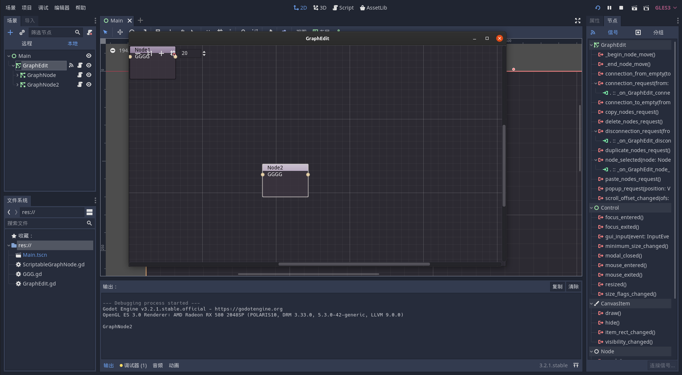
Task: Open the GLES3 renderer dropdown
Action: click(665, 7)
